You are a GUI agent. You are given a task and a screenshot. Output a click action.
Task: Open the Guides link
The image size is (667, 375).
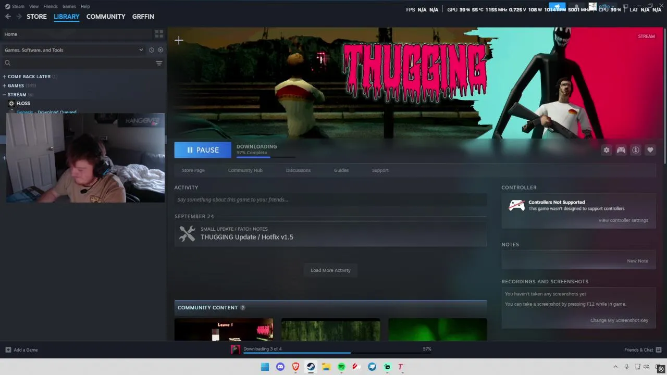(341, 170)
